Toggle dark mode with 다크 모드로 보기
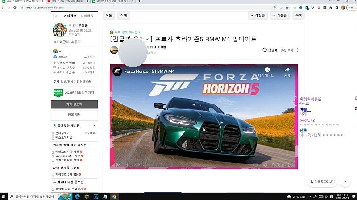This screenshot has width=357, height=200. [322, 182]
